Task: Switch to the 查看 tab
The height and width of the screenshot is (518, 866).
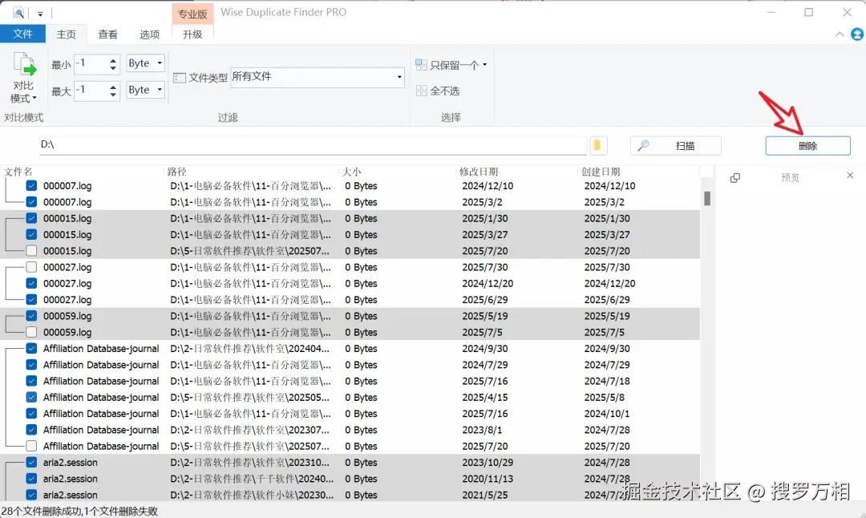Action: 107,34
